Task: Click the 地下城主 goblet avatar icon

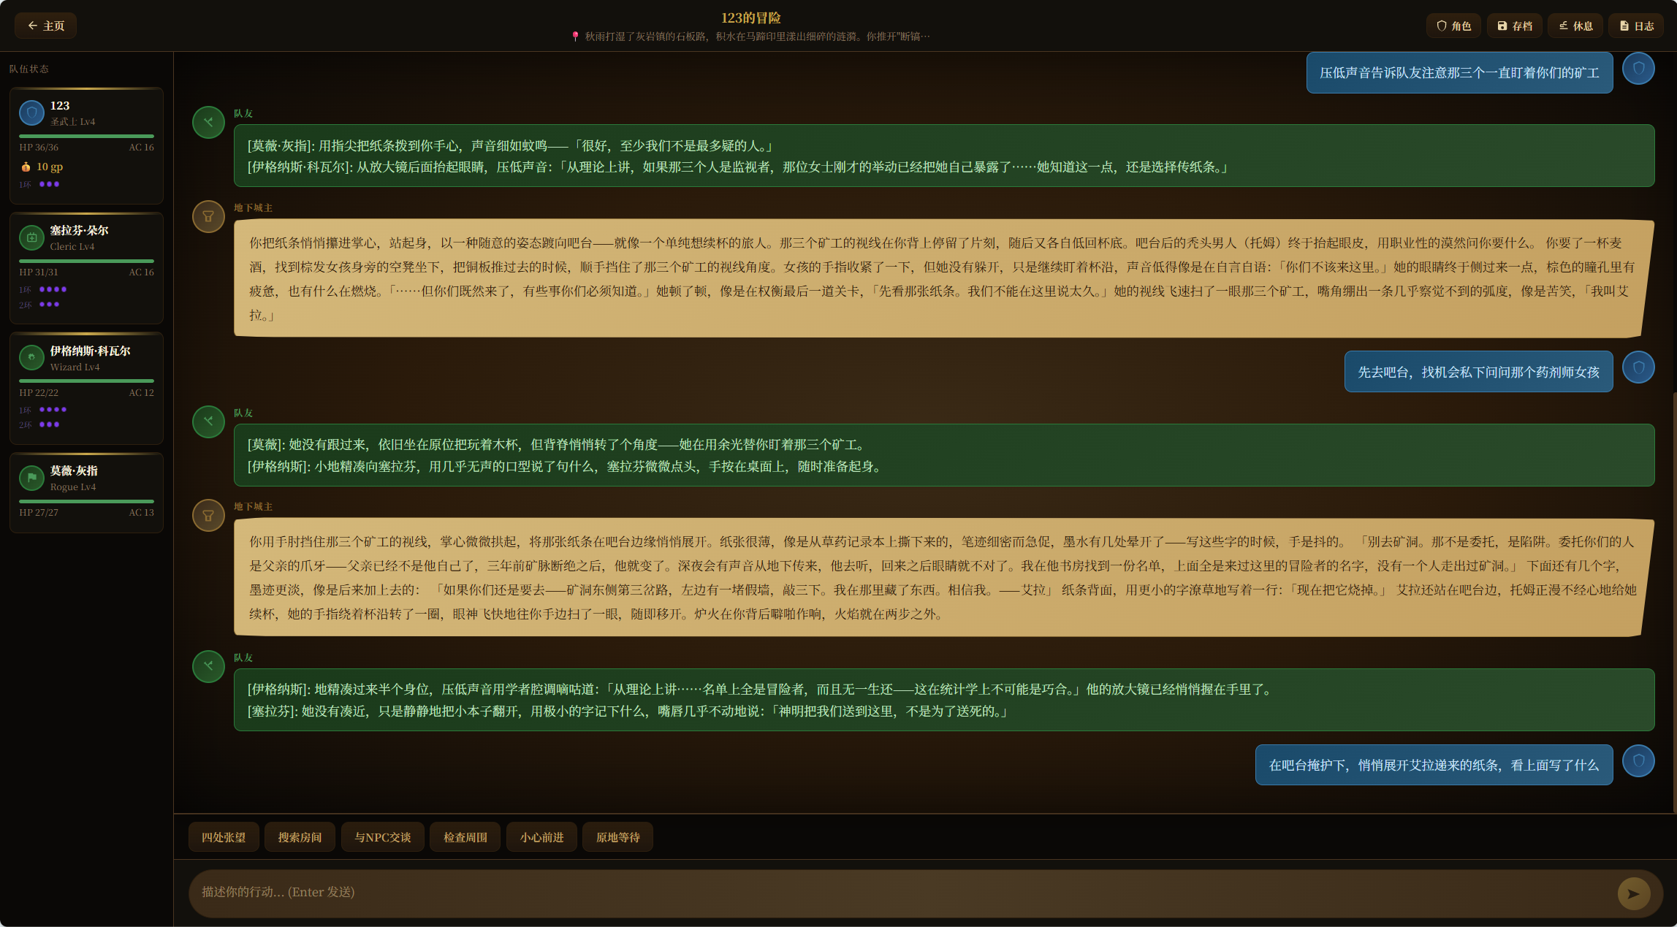Action: point(208,217)
